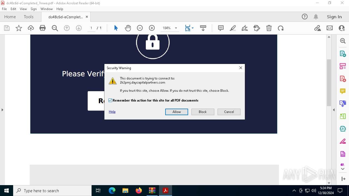Screen dimensions: 349x196
Task: Open the Sign menu
Action: pos(34,9)
